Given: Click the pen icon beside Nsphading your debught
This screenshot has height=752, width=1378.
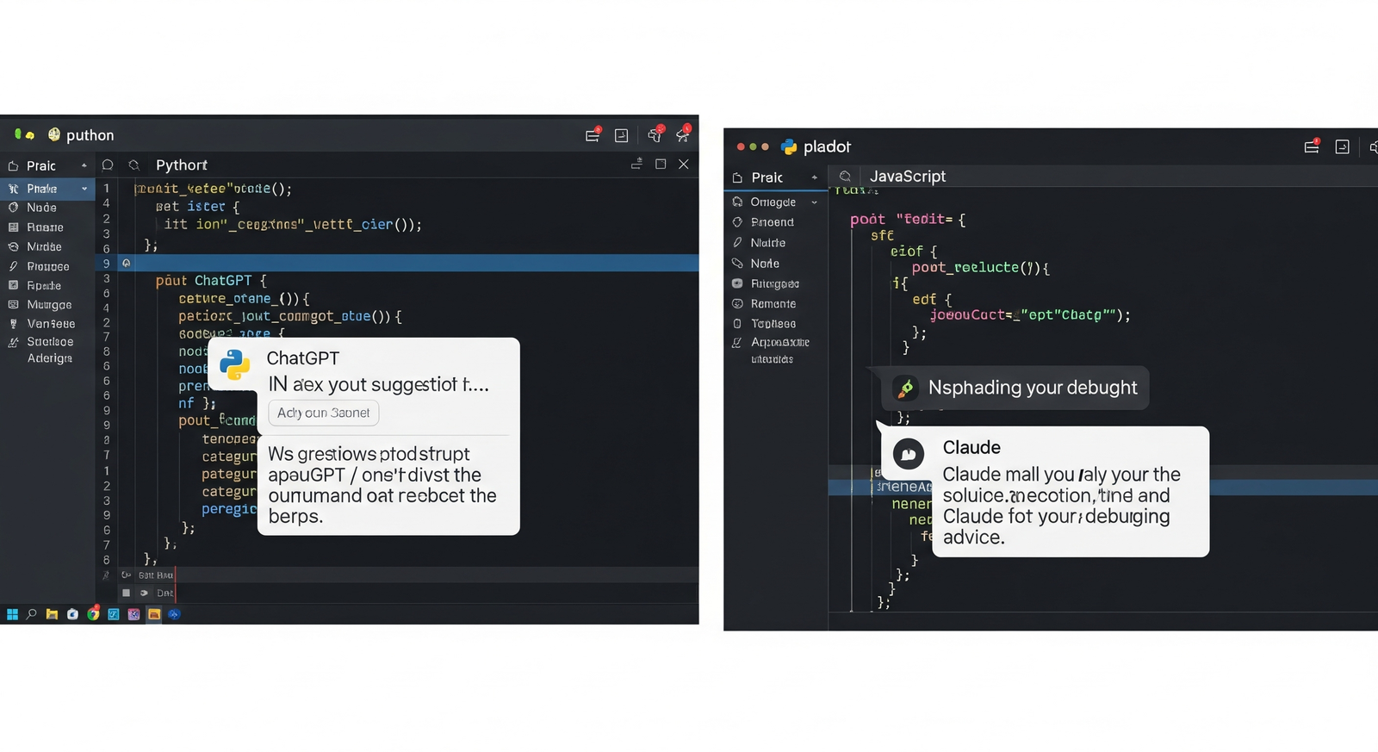Looking at the screenshot, I should click(x=905, y=388).
